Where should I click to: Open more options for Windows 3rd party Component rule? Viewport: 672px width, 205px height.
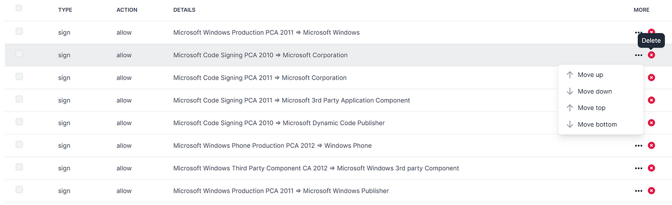(638, 168)
